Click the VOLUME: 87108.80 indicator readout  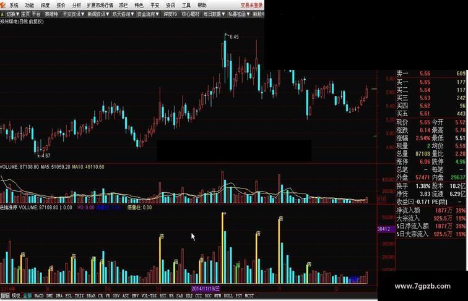[19, 167]
